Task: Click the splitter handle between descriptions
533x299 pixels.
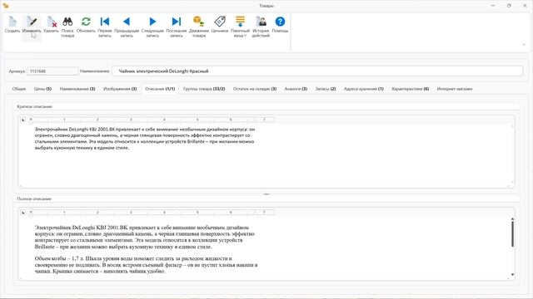Action: tap(266, 194)
